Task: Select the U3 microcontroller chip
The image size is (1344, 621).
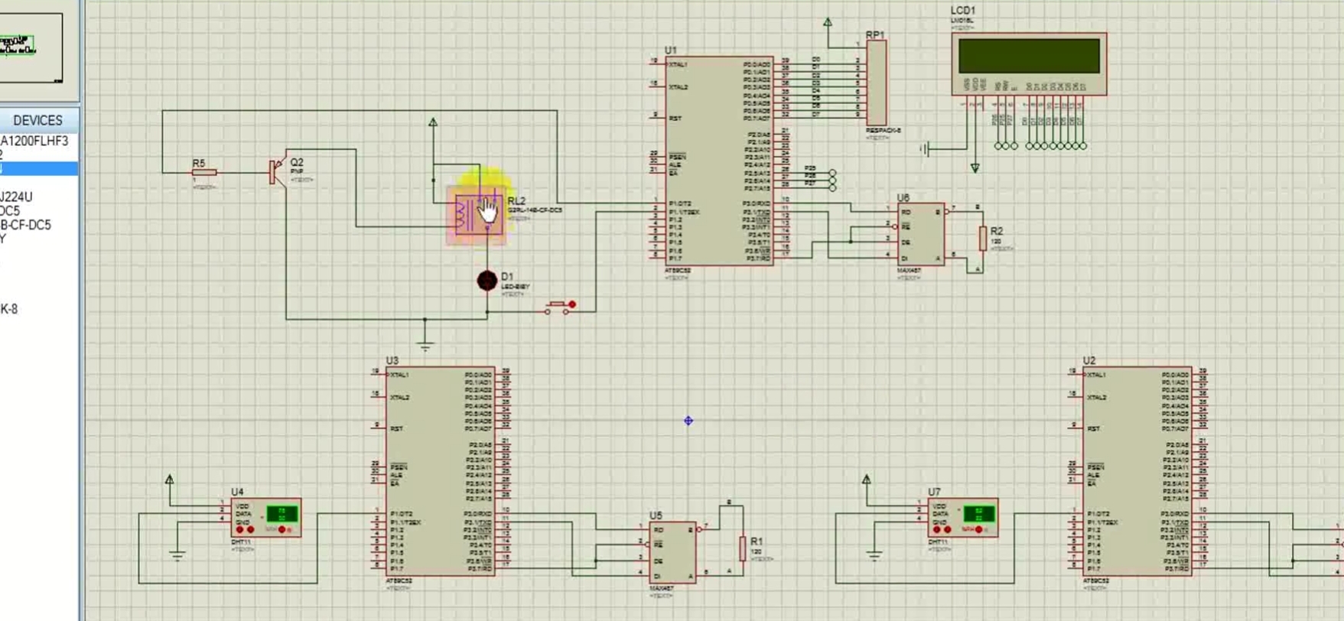Action: tap(441, 471)
